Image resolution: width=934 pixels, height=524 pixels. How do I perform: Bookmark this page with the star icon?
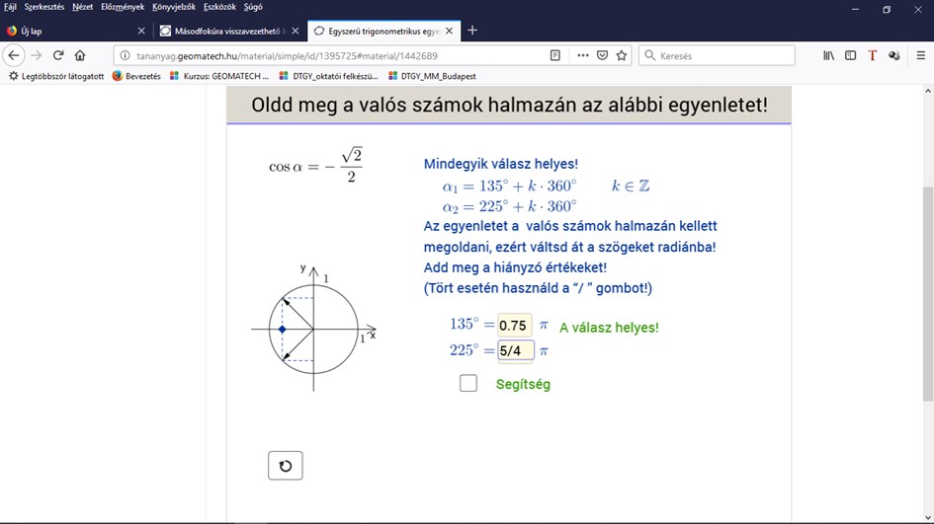pyautogui.click(x=622, y=55)
